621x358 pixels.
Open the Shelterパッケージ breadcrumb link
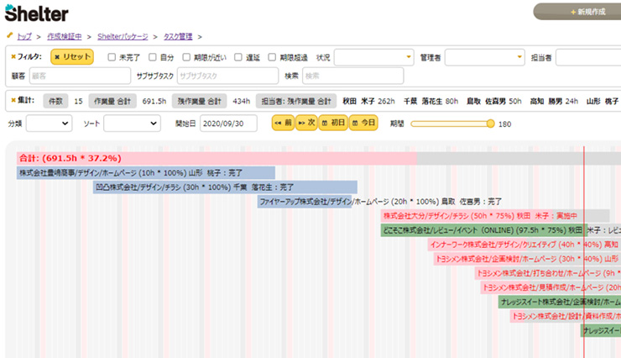[x=123, y=36]
